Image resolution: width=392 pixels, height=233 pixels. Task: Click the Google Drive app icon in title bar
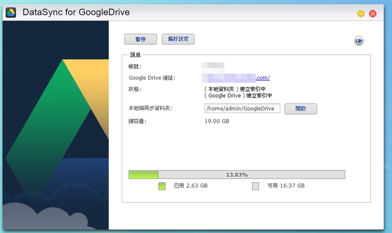(11, 12)
